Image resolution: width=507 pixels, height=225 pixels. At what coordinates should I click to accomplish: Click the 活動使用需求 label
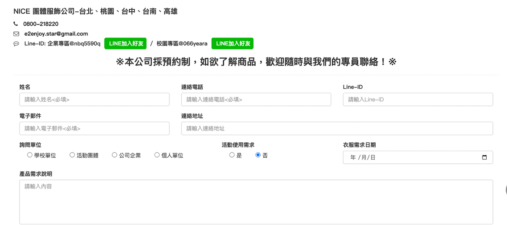pos(238,145)
